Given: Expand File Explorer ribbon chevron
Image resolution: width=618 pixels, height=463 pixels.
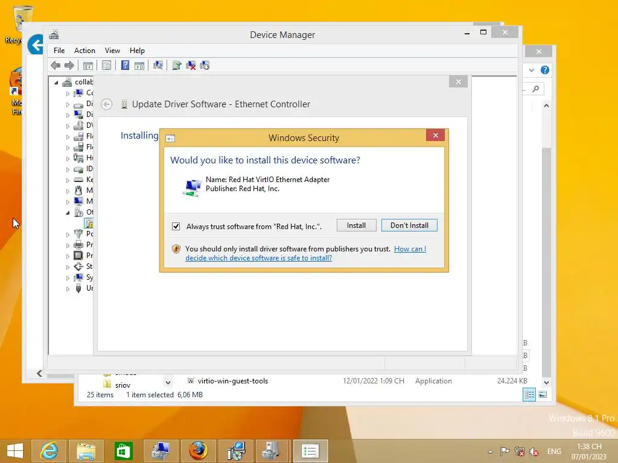Looking at the screenshot, I should (532, 70).
